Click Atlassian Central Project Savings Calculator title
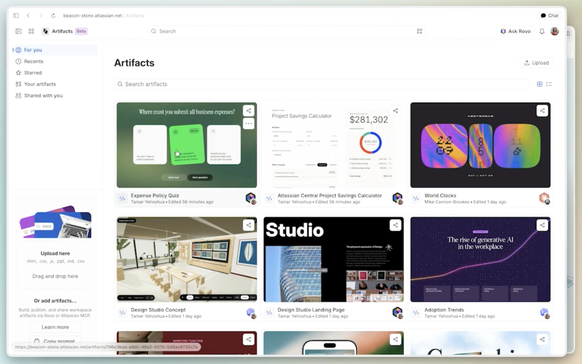 (330, 196)
